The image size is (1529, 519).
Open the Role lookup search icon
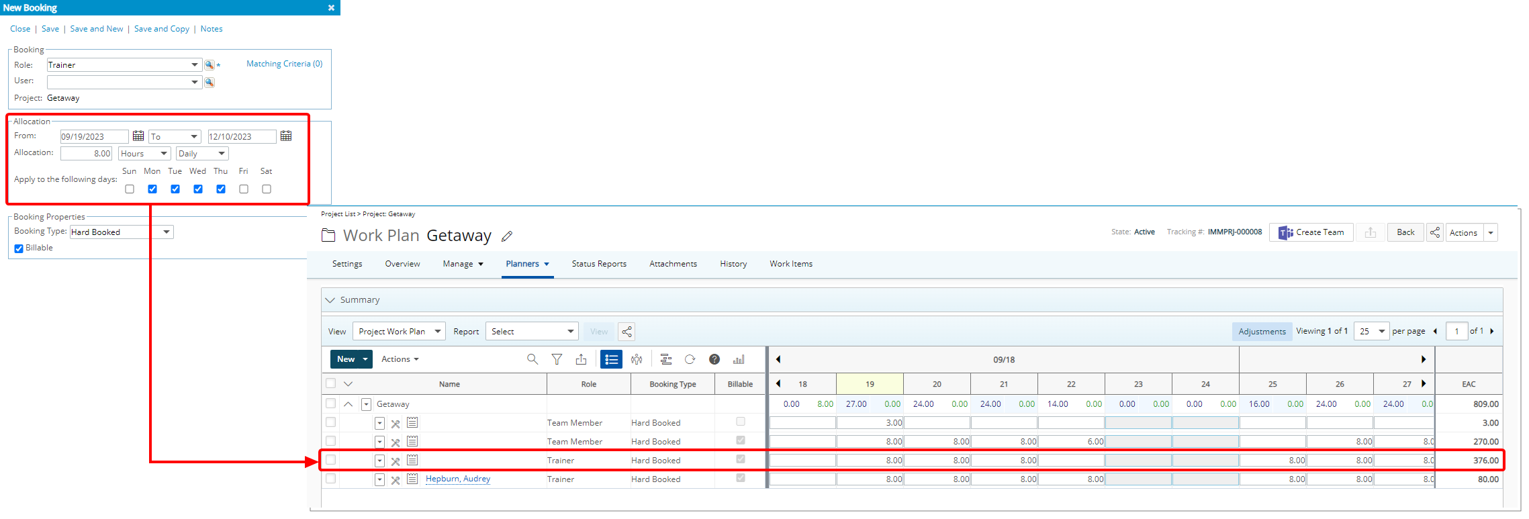coord(210,65)
